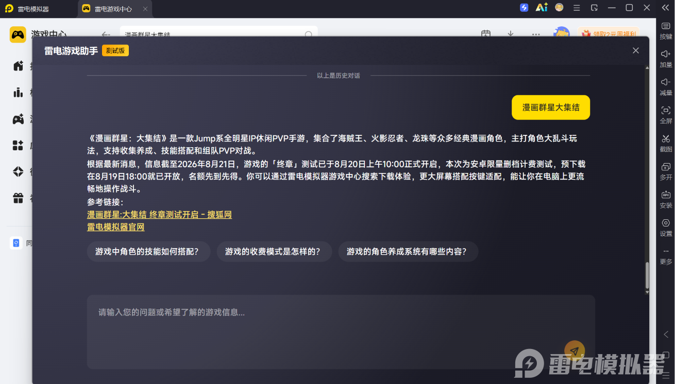Click the crosshair icon in left sidebar
The image size is (675, 384).
coord(18,171)
